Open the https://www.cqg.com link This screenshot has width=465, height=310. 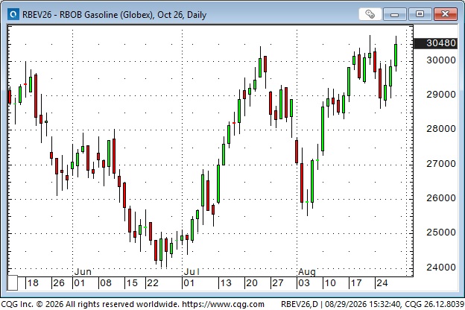point(223,304)
